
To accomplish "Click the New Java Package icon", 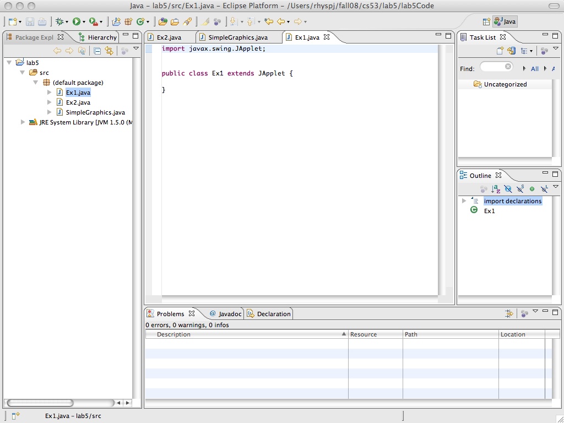I will tap(128, 21).
